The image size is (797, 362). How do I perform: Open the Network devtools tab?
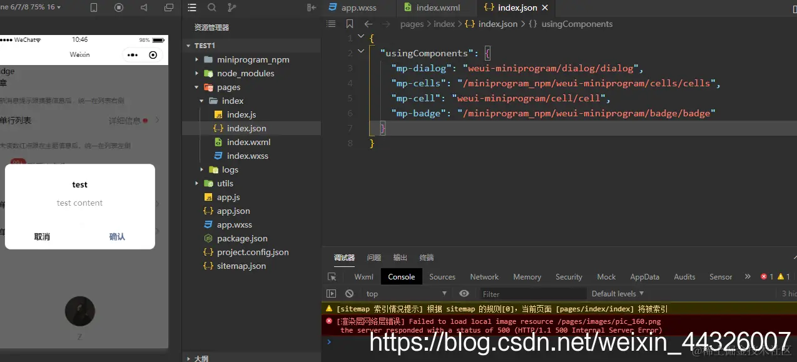tap(484, 277)
